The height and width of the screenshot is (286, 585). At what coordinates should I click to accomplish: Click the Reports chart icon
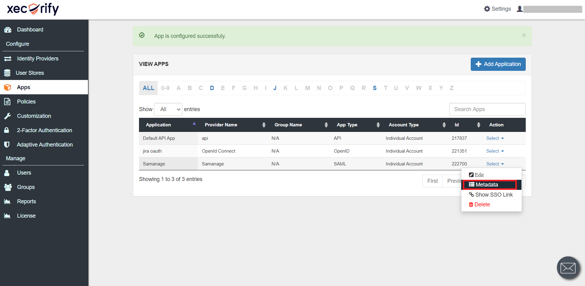tap(7, 201)
